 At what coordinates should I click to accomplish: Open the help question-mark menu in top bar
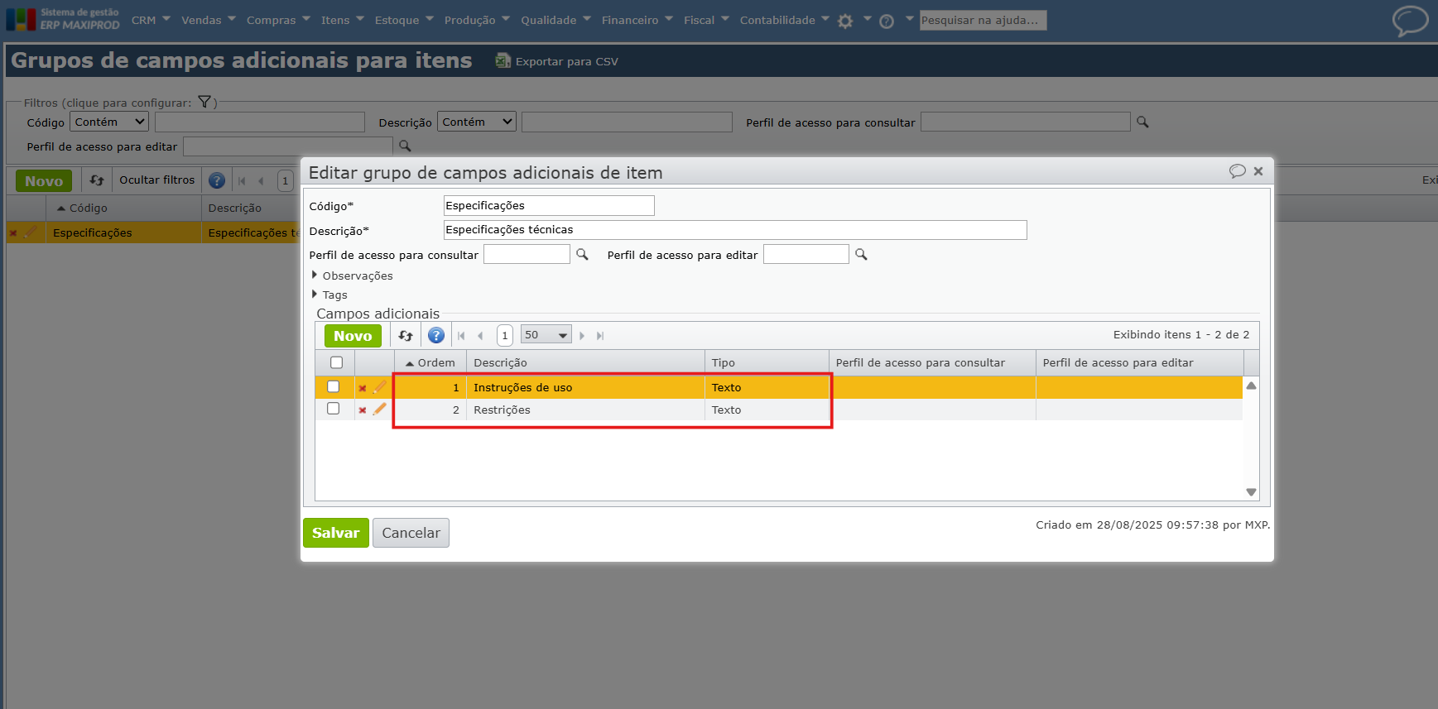pyautogui.click(x=887, y=22)
